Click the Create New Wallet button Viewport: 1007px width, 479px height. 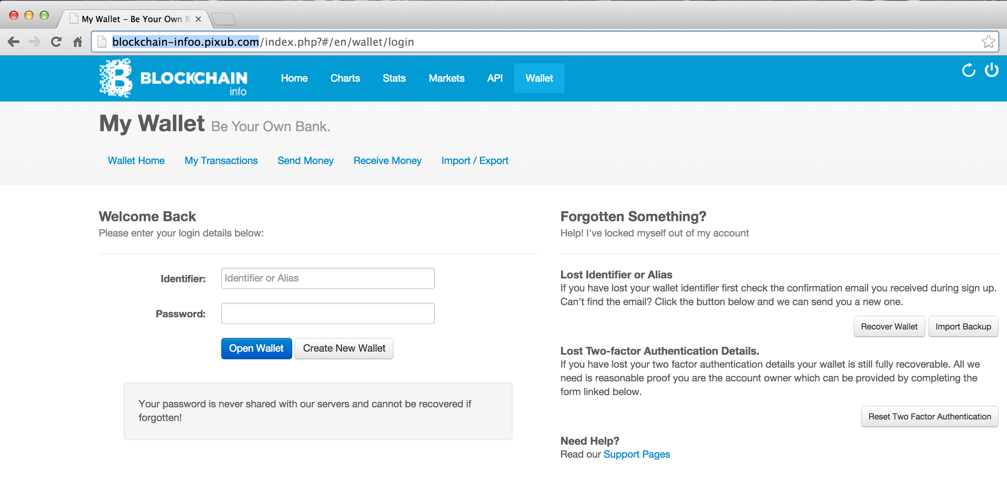(x=344, y=348)
